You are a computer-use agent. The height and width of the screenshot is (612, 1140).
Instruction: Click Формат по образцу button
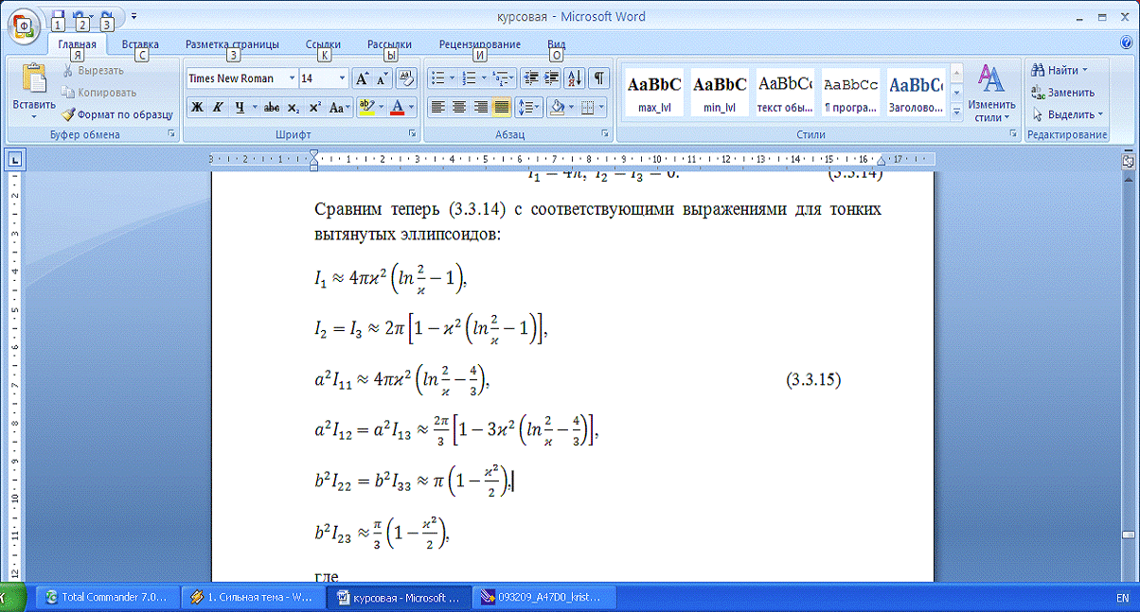coord(117,114)
